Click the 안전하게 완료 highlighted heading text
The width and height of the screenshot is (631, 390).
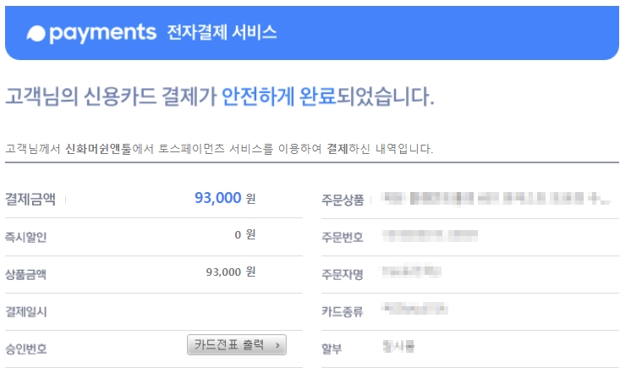point(279,96)
